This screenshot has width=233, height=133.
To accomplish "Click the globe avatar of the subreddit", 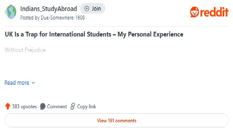I will 11,12.
